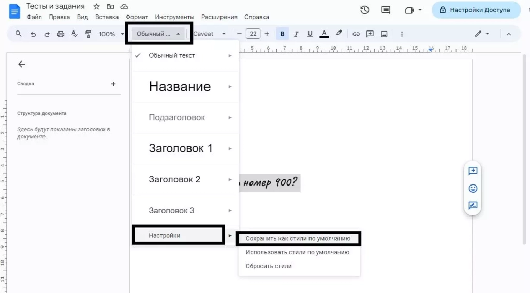Click the move to folder icon
Viewport: 530px width, 293px height.
point(110,6)
